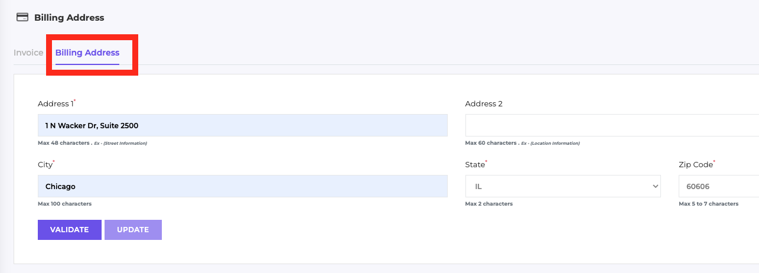The height and width of the screenshot is (273, 759).
Task: Click the Address 2 field label
Action: pyautogui.click(x=484, y=103)
